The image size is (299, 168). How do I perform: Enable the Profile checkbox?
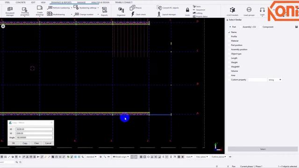point(229,36)
